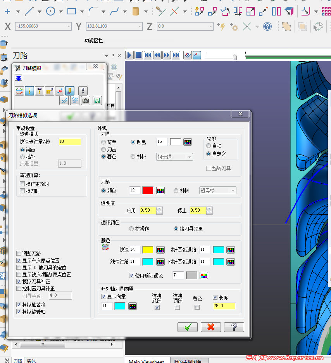Viewport: 331px width, 363px height.
Task: Toggle 使用验证颜色 checkbox
Action: point(131,275)
